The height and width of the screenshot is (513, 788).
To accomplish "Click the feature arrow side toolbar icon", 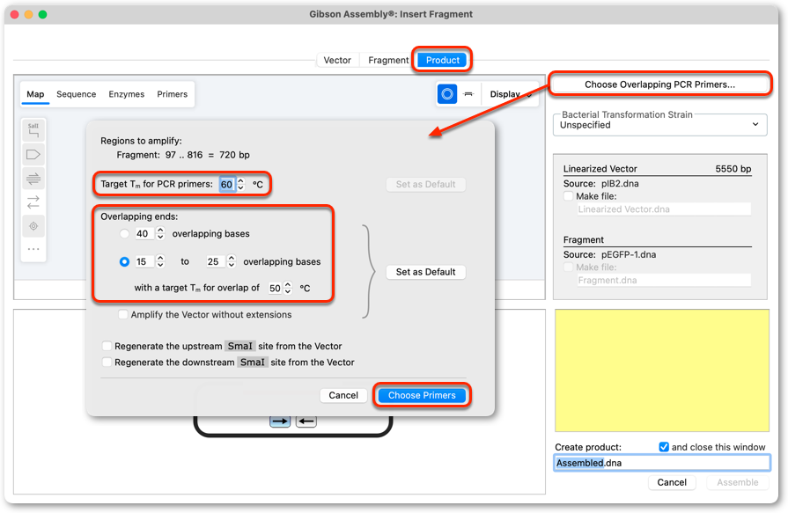I will [33, 154].
